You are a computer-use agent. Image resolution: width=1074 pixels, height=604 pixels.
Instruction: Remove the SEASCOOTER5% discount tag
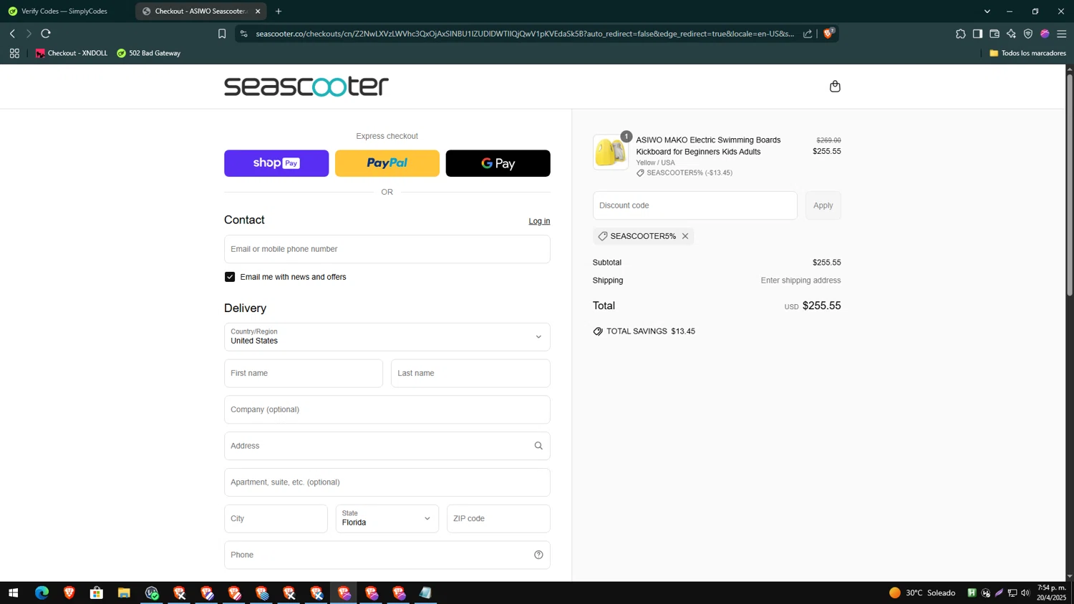pyautogui.click(x=685, y=236)
